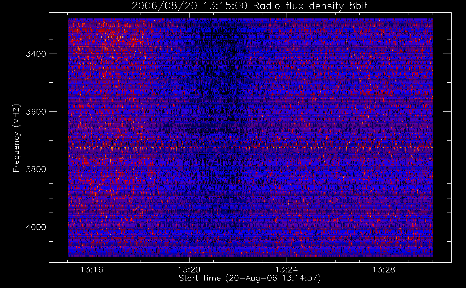This screenshot has height=288, width=466.
Task: Click the 3400 frequency tick label
Action: pyautogui.click(x=36, y=54)
